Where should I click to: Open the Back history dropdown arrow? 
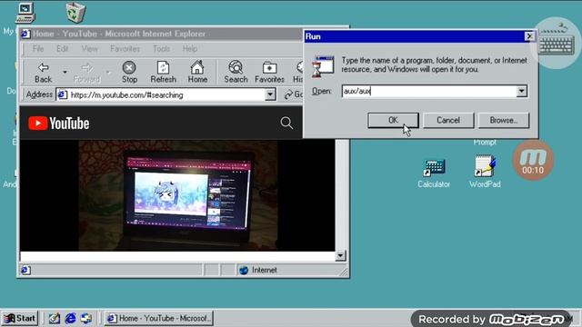[x=65, y=73]
